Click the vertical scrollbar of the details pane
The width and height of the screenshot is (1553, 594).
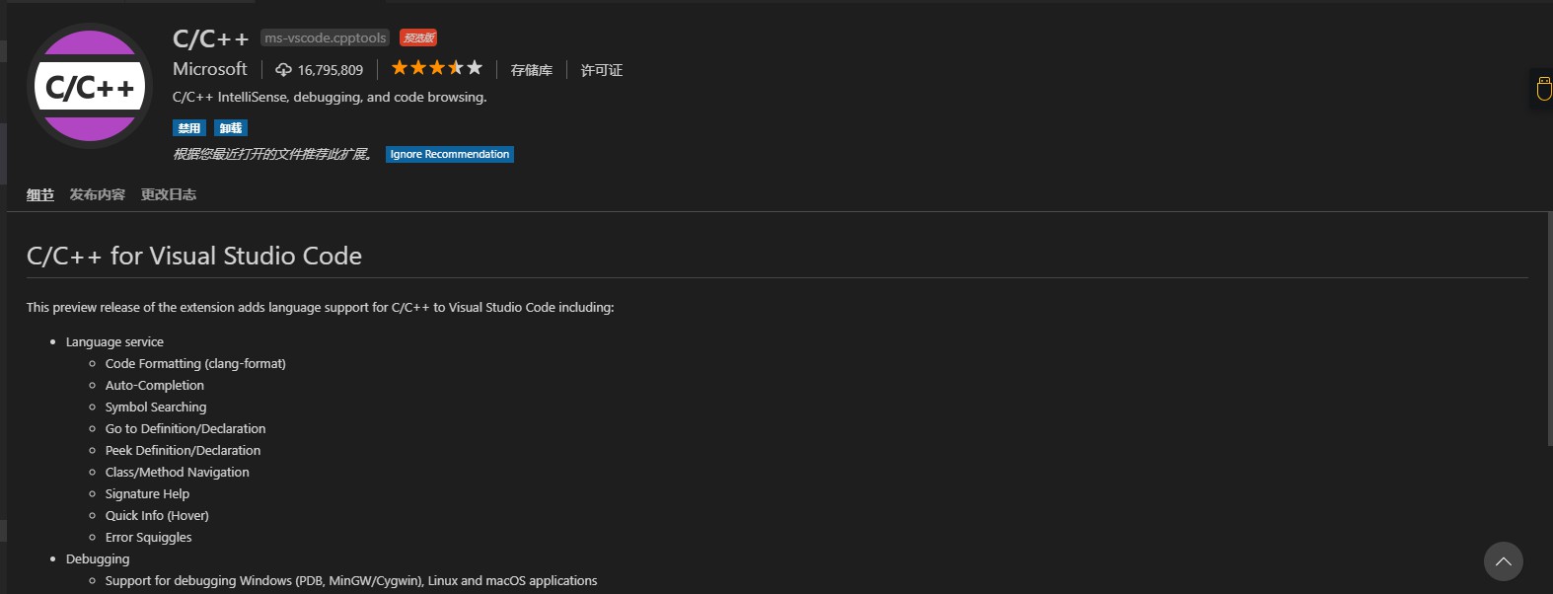coord(1549,326)
